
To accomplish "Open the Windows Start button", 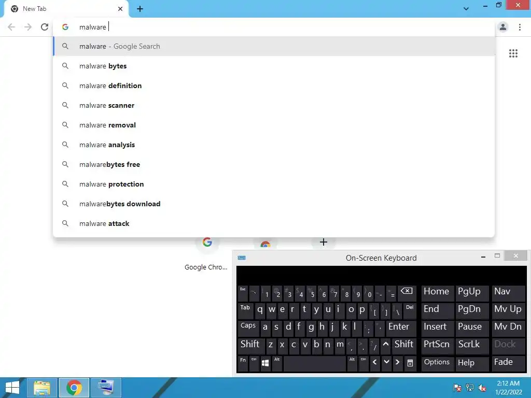I will (12, 388).
